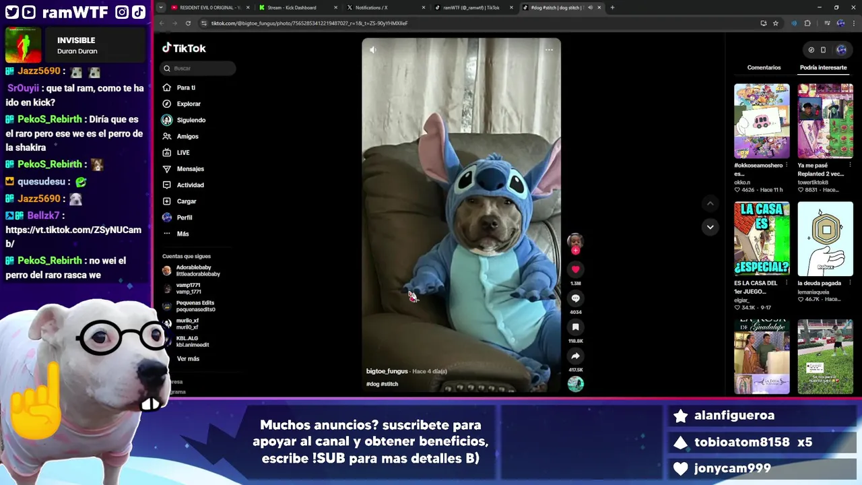Open more options for ES LA CASA video
Screen dimensions: 862x485
click(x=787, y=283)
